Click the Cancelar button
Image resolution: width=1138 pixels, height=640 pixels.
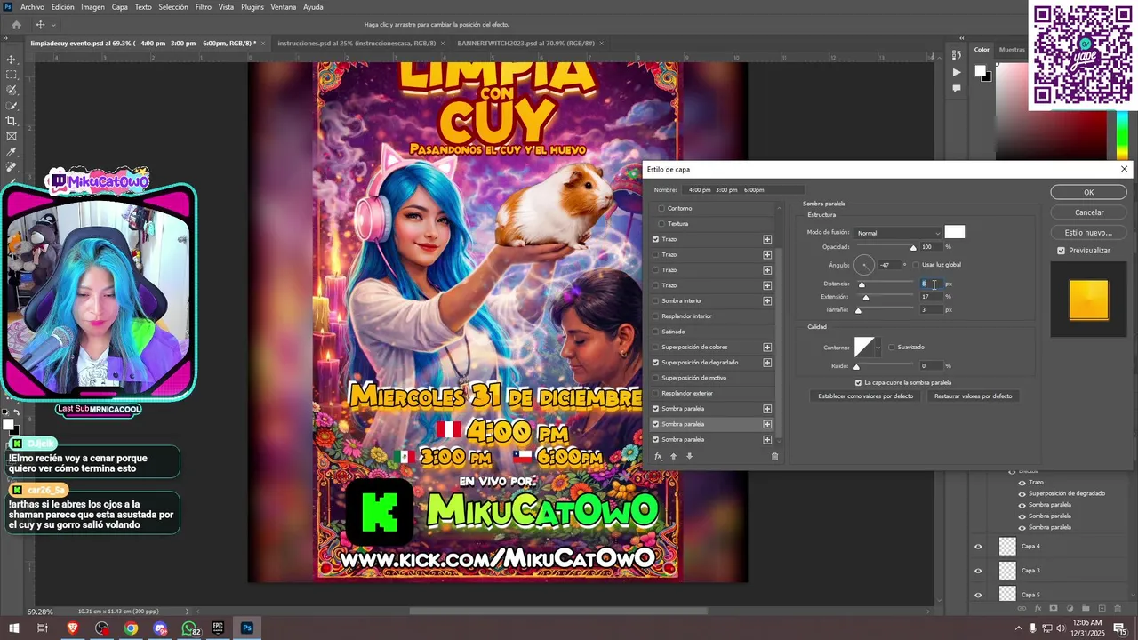click(x=1088, y=212)
